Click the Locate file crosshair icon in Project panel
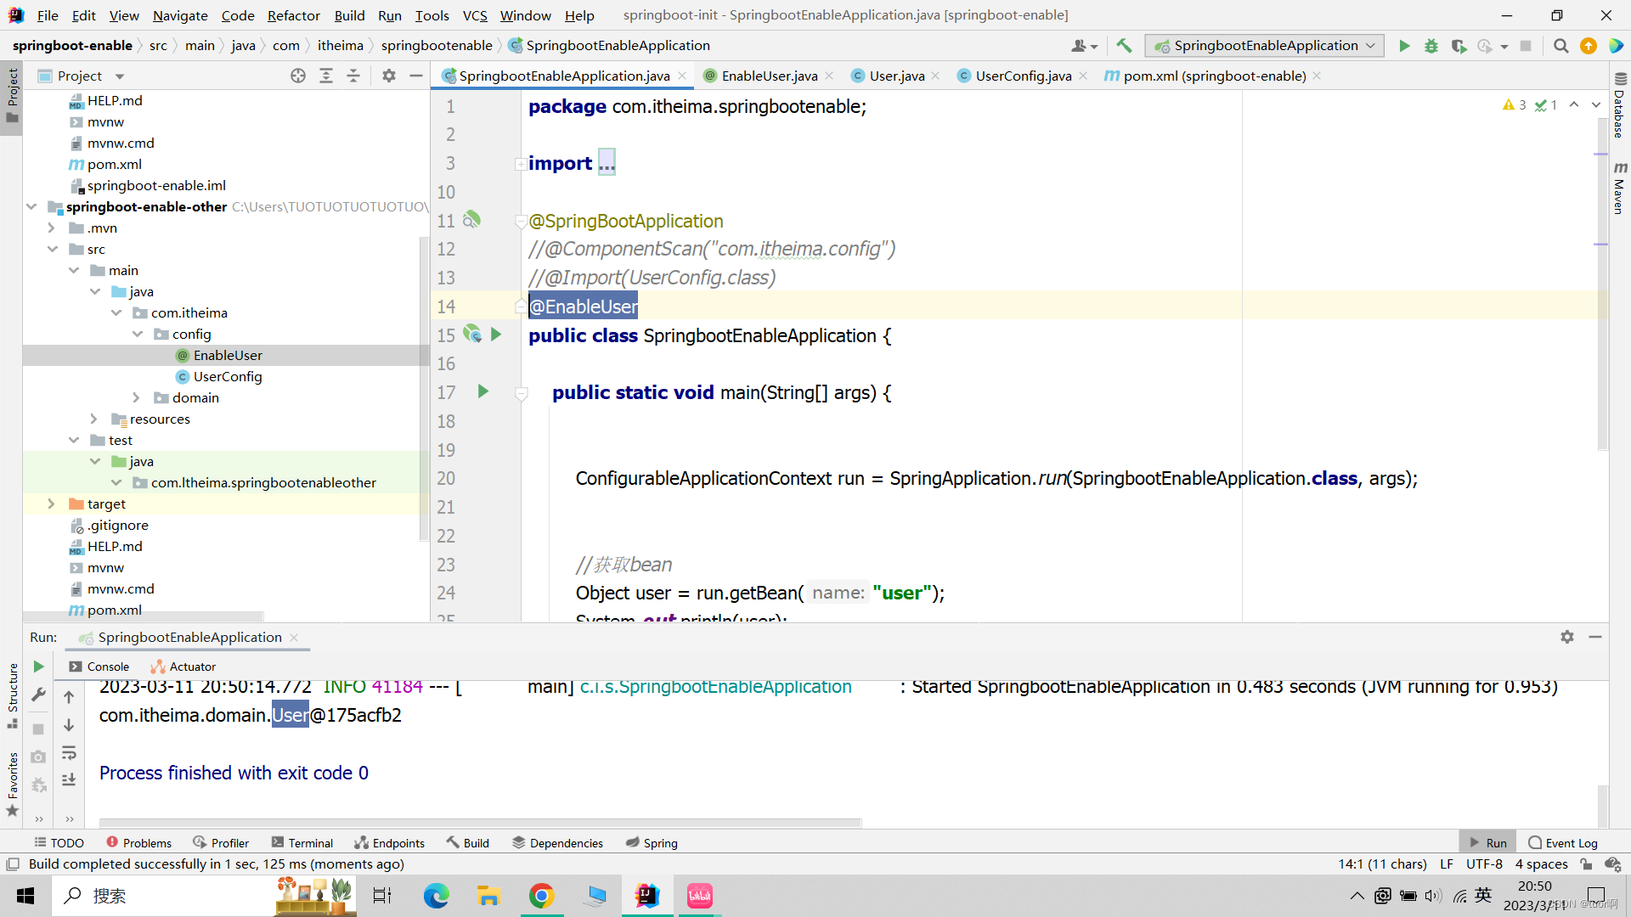This screenshot has width=1631, height=917. (298, 76)
